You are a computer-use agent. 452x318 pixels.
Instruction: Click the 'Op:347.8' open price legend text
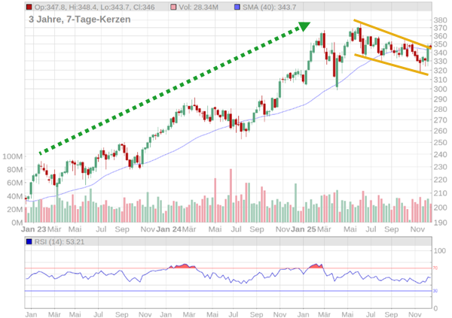click(x=51, y=7)
